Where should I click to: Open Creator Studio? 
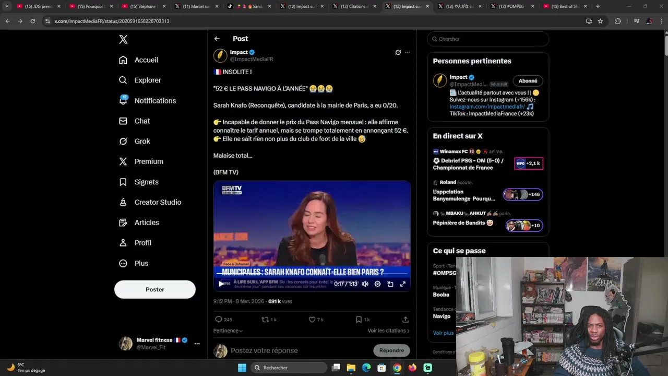[x=150, y=202]
